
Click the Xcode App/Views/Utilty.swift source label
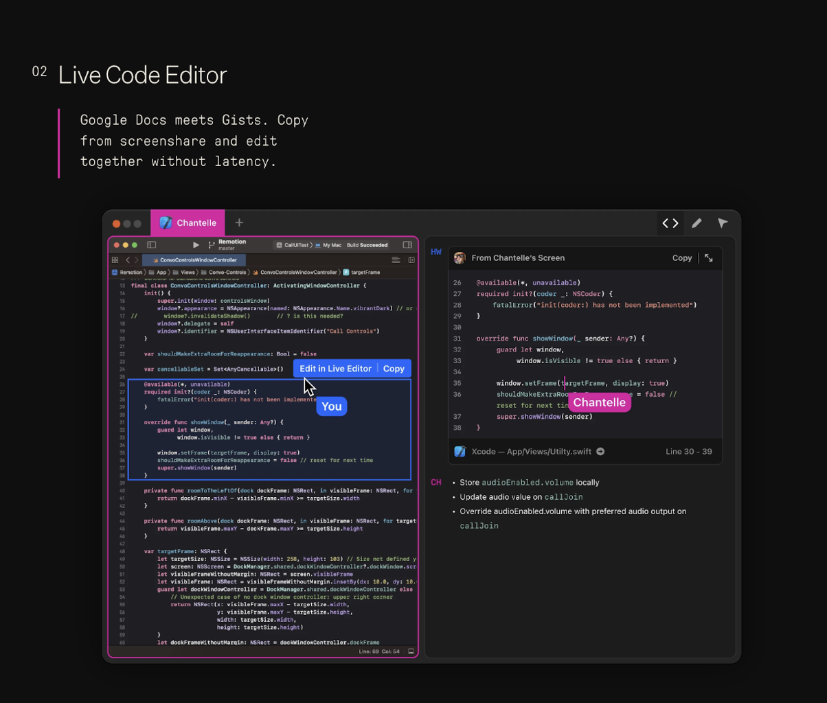coord(531,452)
